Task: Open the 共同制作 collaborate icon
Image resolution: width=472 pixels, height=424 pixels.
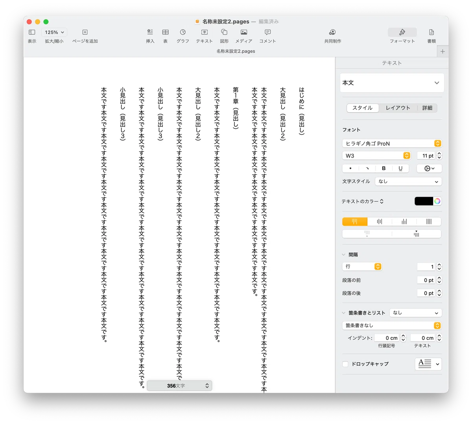Action: click(332, 32)
